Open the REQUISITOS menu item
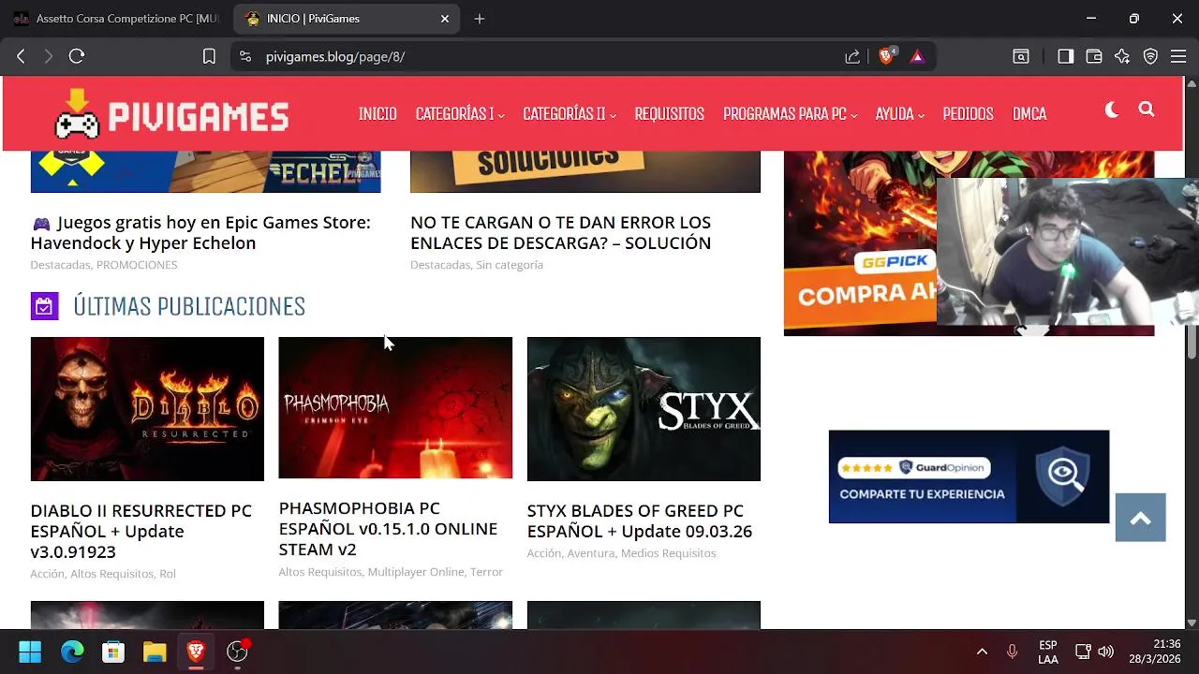1199x674 pixels. tap(669, 114)
